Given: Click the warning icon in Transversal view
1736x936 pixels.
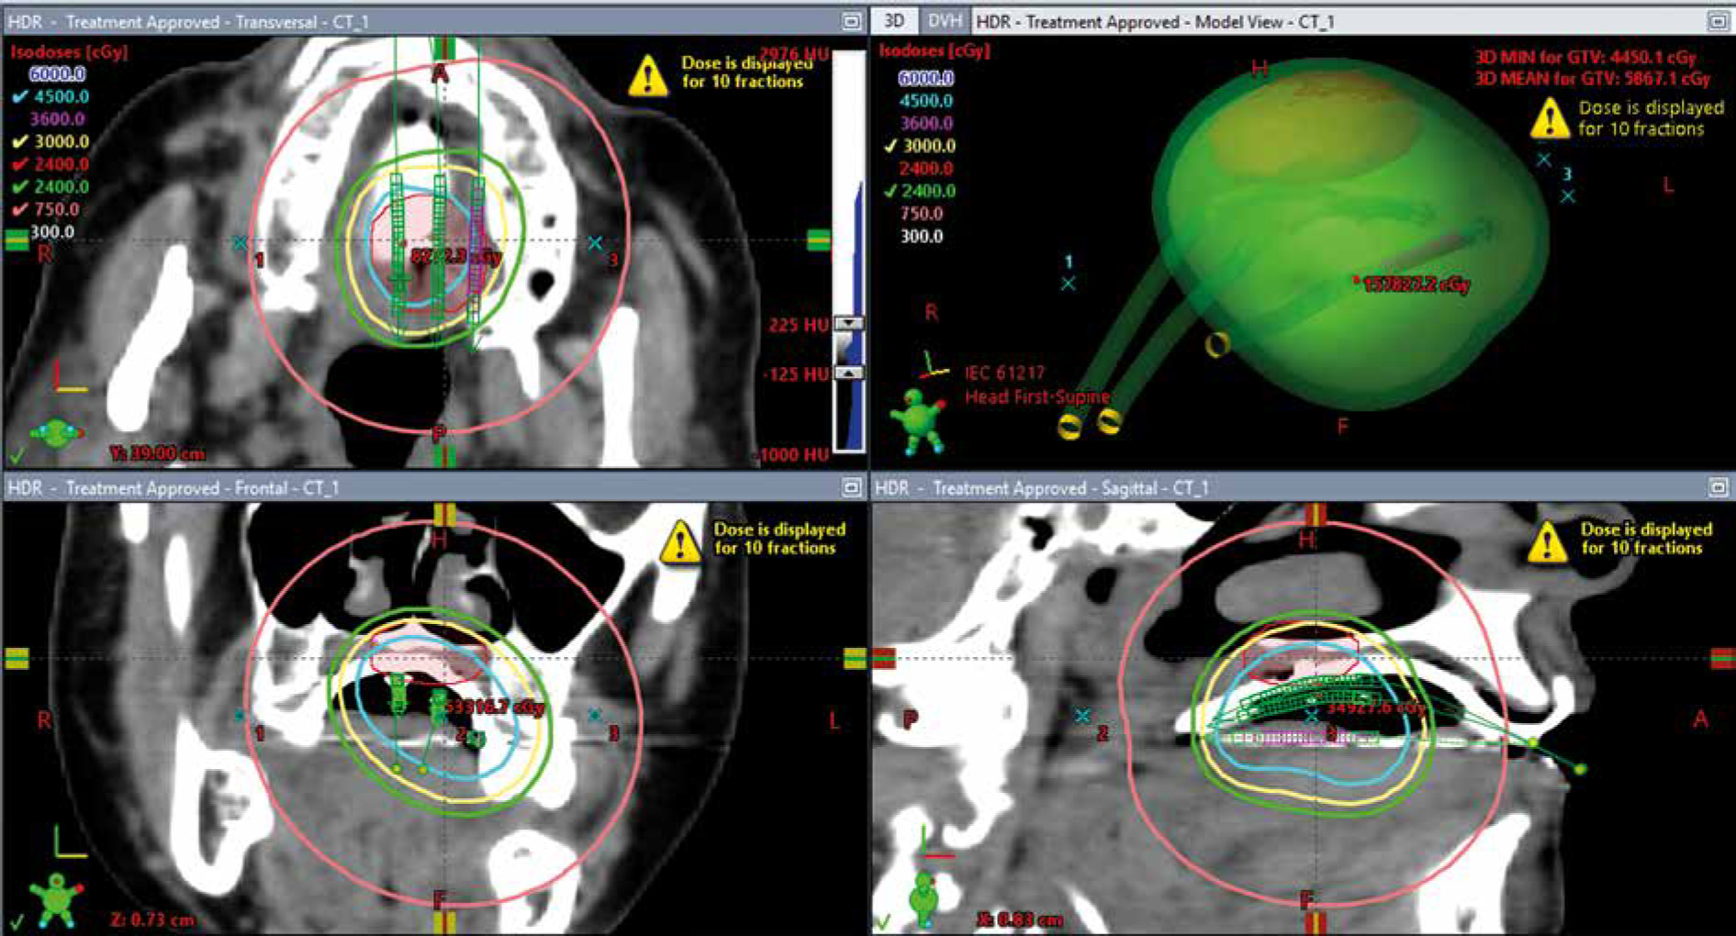Looking at the screenshot, I should tap(648, 75).
